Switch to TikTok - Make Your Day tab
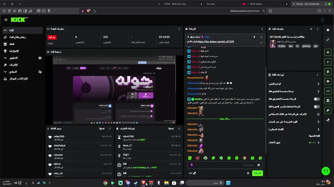This screenshot has width=334, height=187. (x=175, y=4)
